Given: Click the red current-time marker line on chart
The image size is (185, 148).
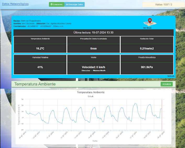Looking at the screenshot, I should 162,115.
